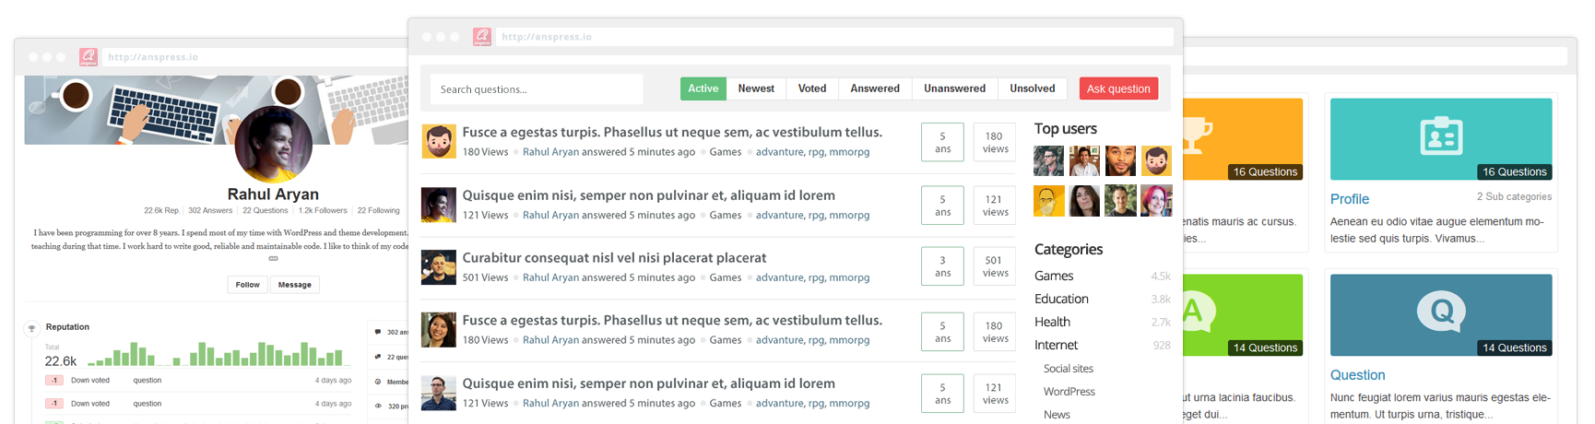1595x424 pixels.
Task: Switch to the Unsolved tab
Action: [1033, 88]
